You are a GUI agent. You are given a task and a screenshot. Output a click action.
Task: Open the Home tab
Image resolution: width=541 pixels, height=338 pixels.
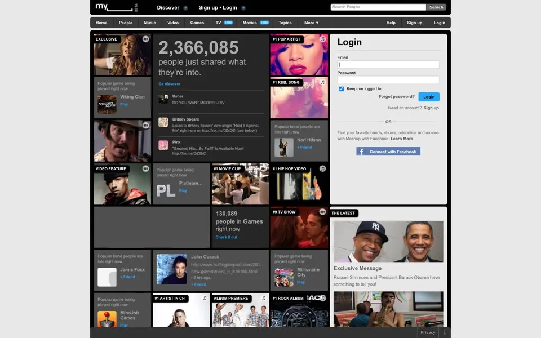click(101, 23)
